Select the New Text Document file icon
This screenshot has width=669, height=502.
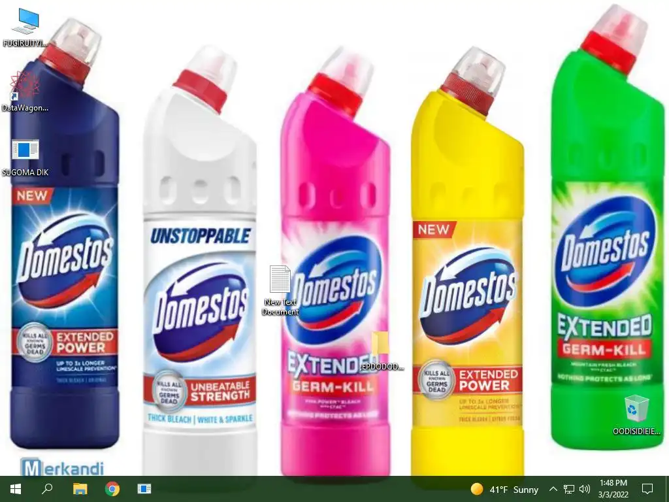click(280, 279)
